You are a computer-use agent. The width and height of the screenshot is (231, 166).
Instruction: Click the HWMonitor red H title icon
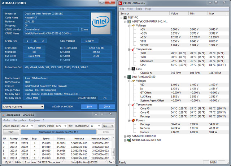coord(120,3)
